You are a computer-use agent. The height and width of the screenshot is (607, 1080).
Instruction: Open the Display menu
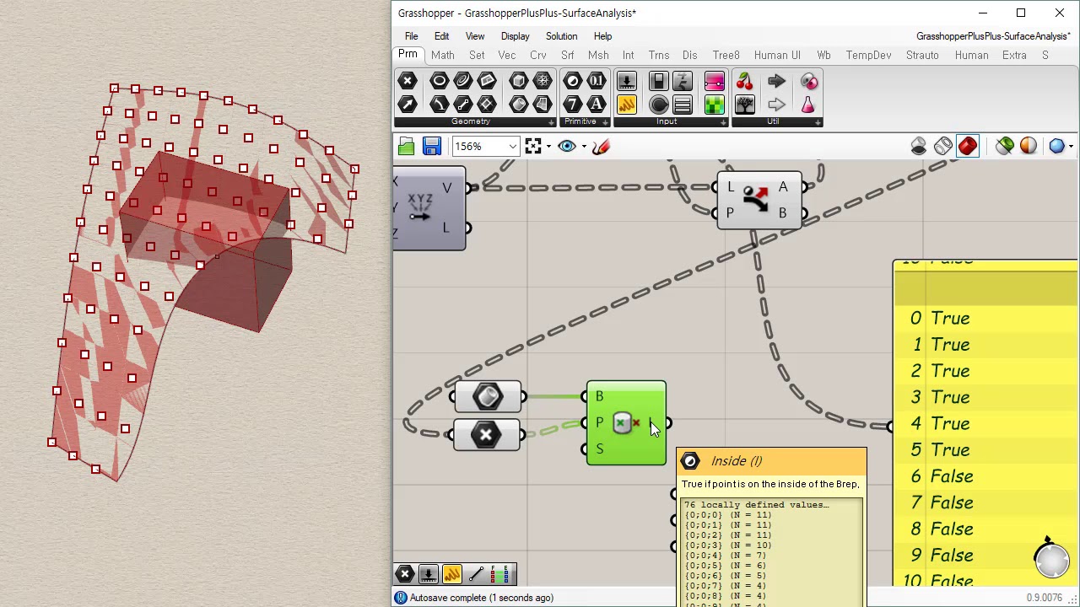515,36
